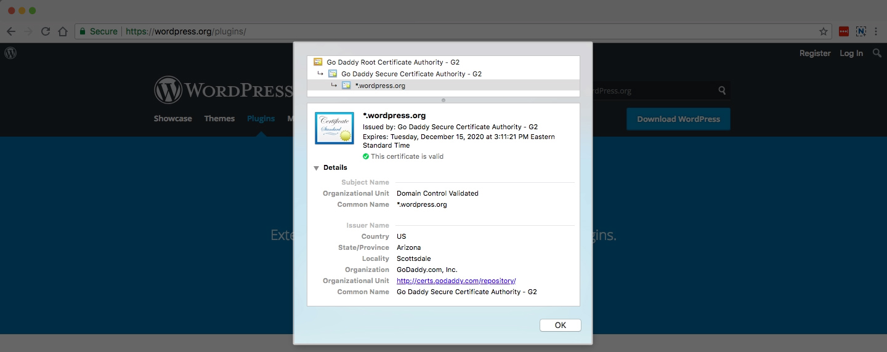Open the red extension icon in toolbar
The width and height of the screenshot is (887, 352).
coord(843,31)
